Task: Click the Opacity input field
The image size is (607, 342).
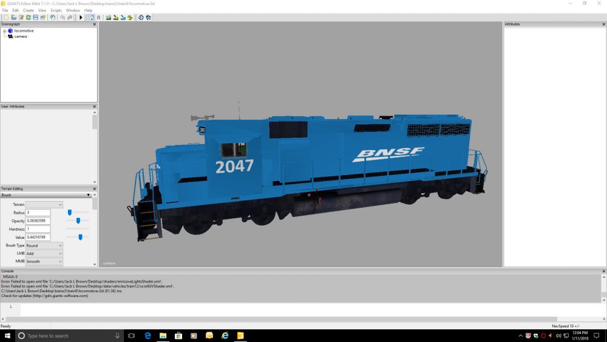Action: click(x=38, y=221)
